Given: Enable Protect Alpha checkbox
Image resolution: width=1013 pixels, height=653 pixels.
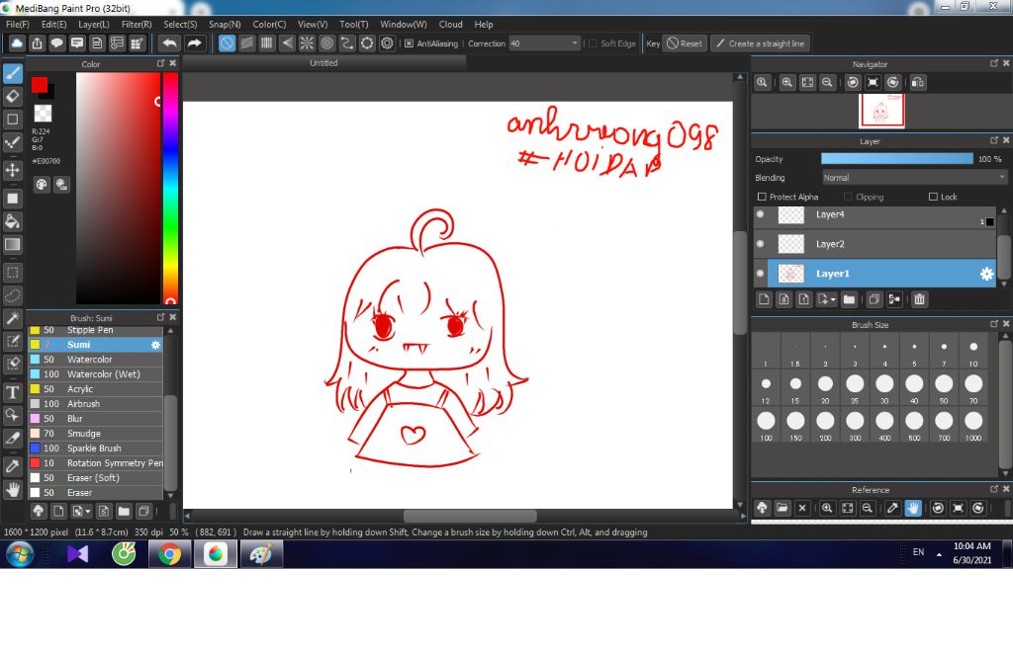Looking at the screenshot, I should pos(762,197).
